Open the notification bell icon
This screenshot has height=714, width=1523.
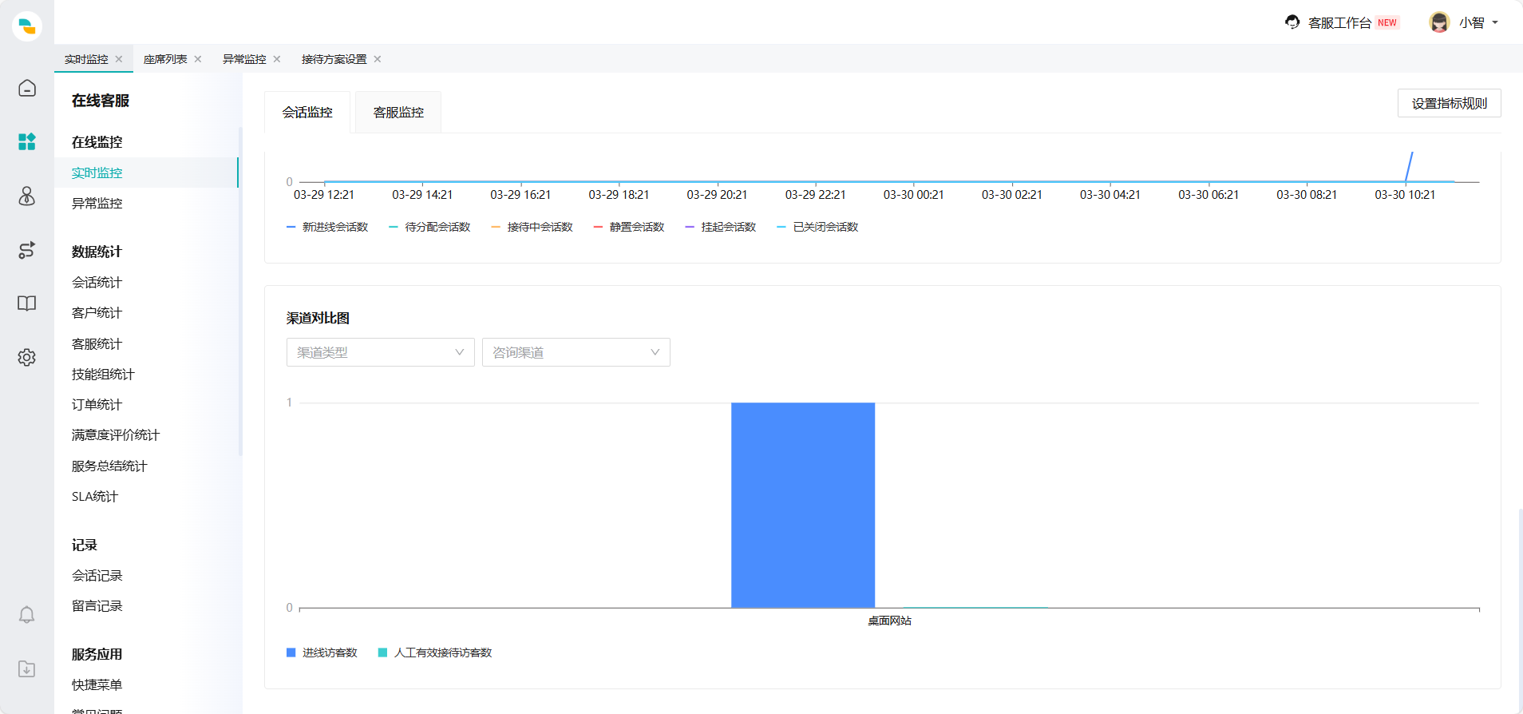pyautogui.click(x=27, y=614)
